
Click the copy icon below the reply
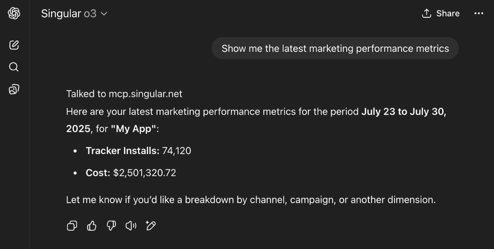coord(71,226)
